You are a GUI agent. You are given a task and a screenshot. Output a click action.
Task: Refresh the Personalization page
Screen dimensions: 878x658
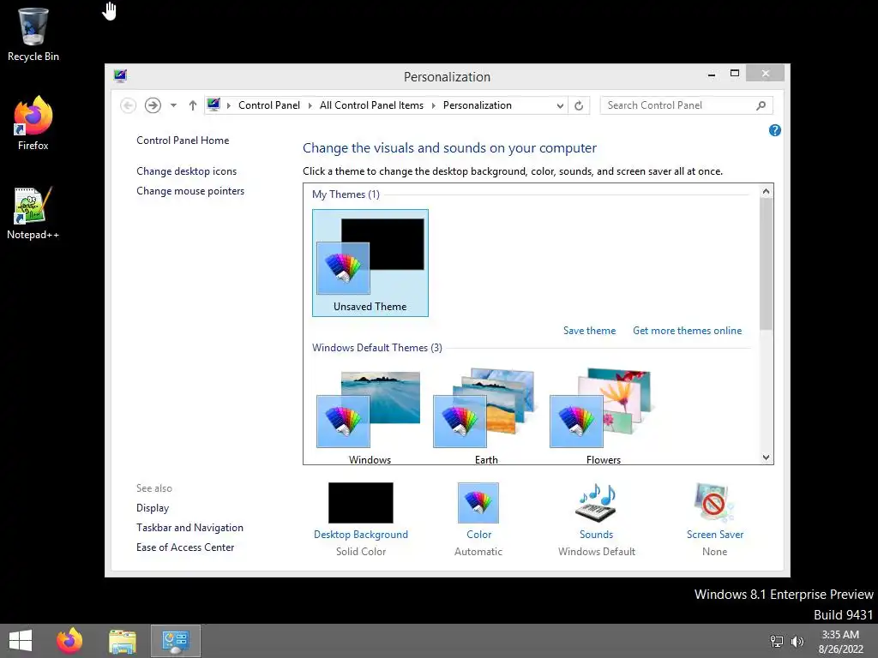(579, 105)
